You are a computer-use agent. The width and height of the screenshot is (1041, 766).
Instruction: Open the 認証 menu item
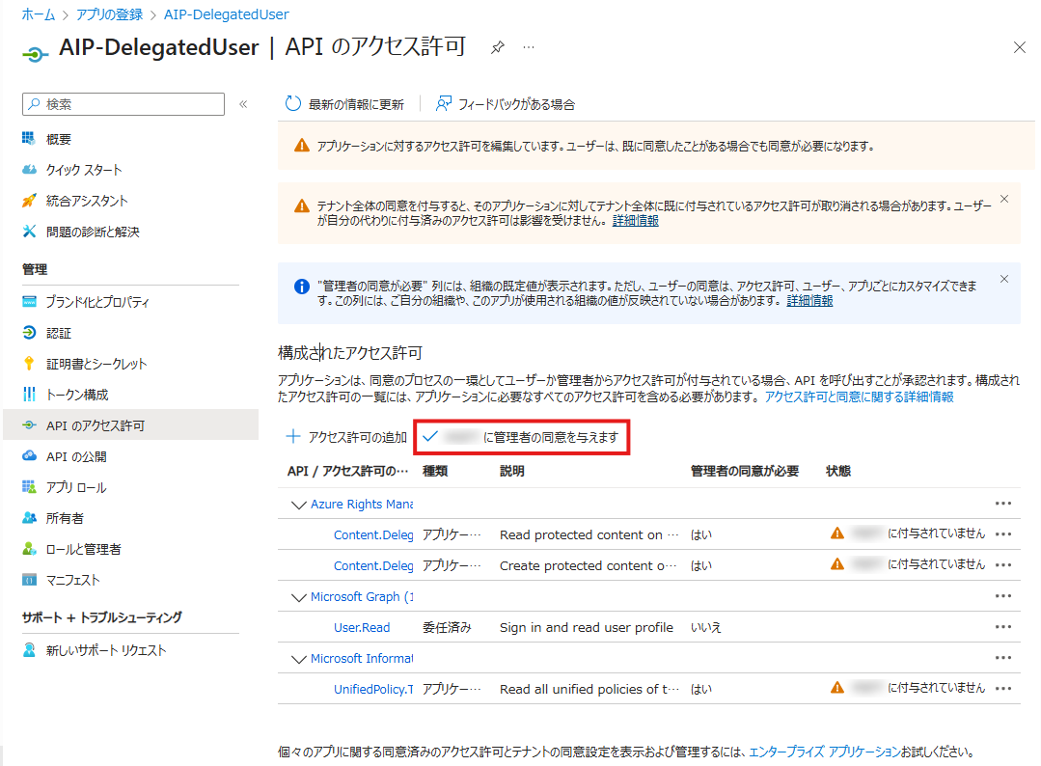[59, 333]
